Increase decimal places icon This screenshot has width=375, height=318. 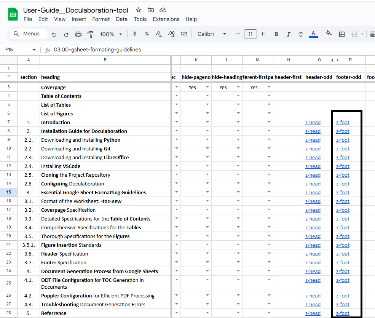[x=171, y=34]
